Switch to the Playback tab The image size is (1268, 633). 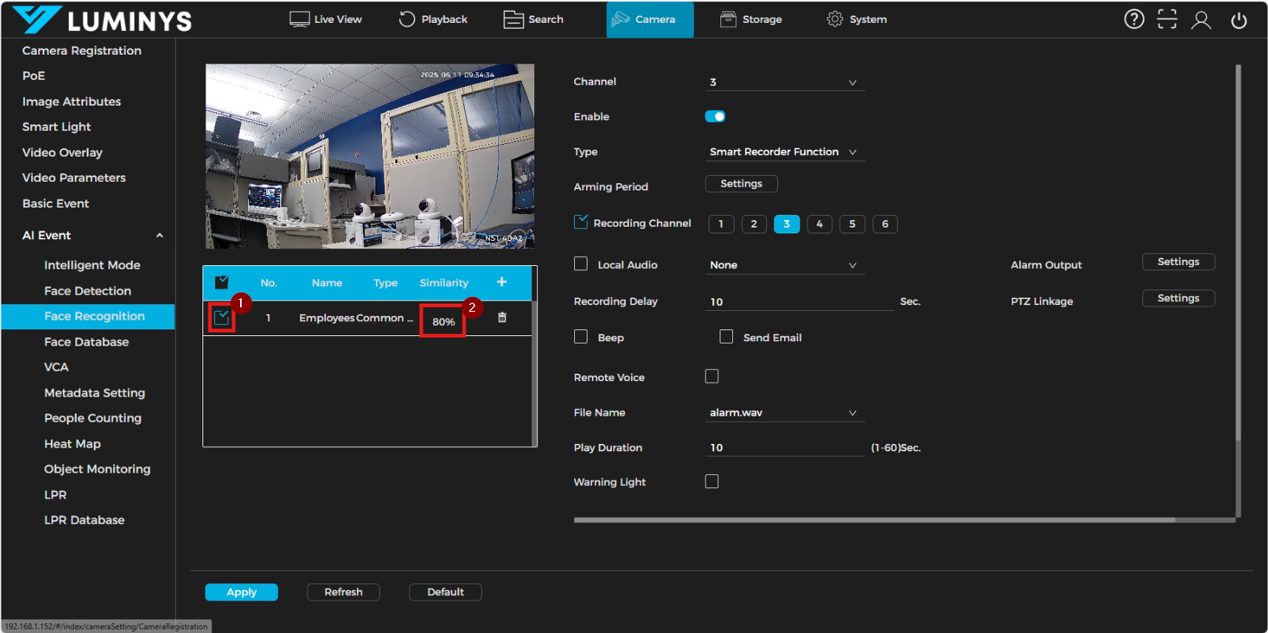[x=433, y=19]
